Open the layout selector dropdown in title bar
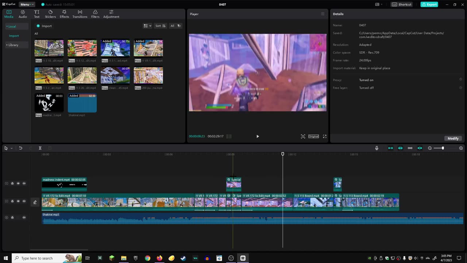467x263 pixels. pos(379,4)
